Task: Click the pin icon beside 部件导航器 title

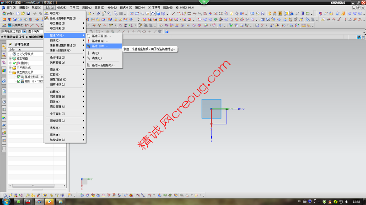Action: click(11, 44)
